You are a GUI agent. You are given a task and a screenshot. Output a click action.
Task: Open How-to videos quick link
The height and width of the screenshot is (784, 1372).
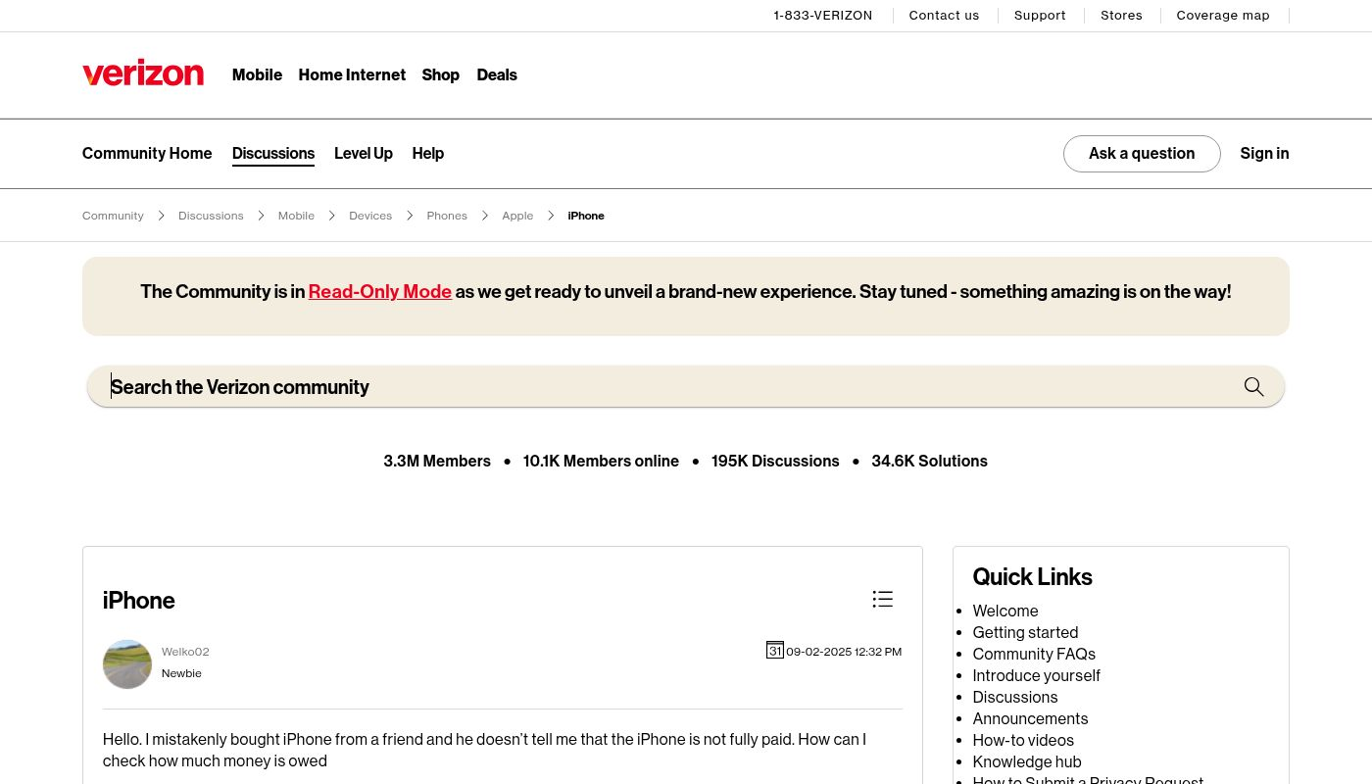(x=1023, y=741)
